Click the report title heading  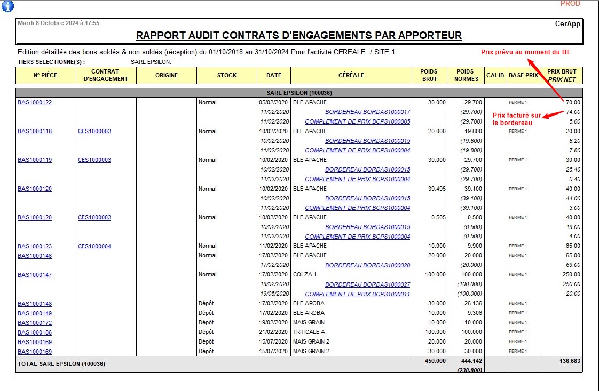[299, 36]
